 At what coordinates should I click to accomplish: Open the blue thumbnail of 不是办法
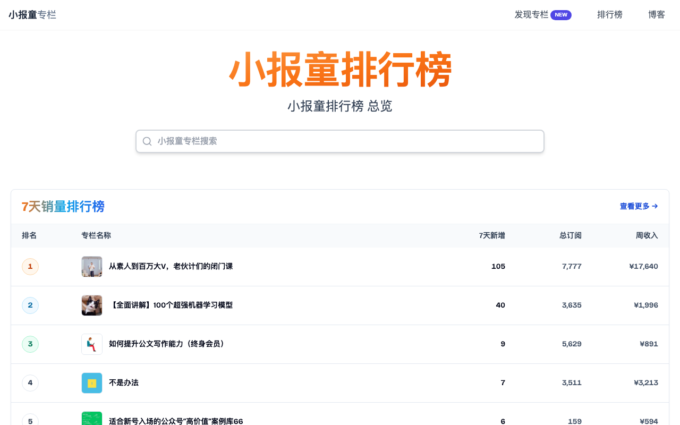coord(92,383)
